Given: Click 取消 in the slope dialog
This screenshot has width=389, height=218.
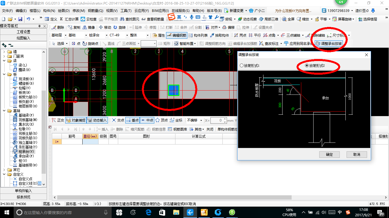Looking at the screenshot, I should (357, 155).
